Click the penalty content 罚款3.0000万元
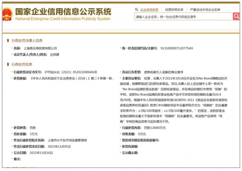Viewport: 242px width, 171px height. pyautogui.click(x=155, y=128)
